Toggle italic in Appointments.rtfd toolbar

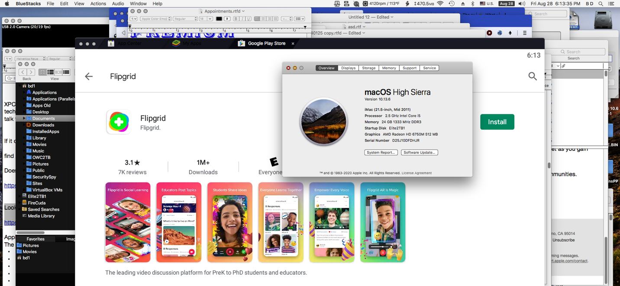pyautogui.click(x=242, y=19)
